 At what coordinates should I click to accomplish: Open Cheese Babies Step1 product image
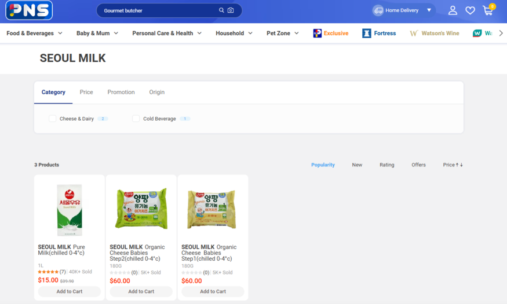point(212,209)
